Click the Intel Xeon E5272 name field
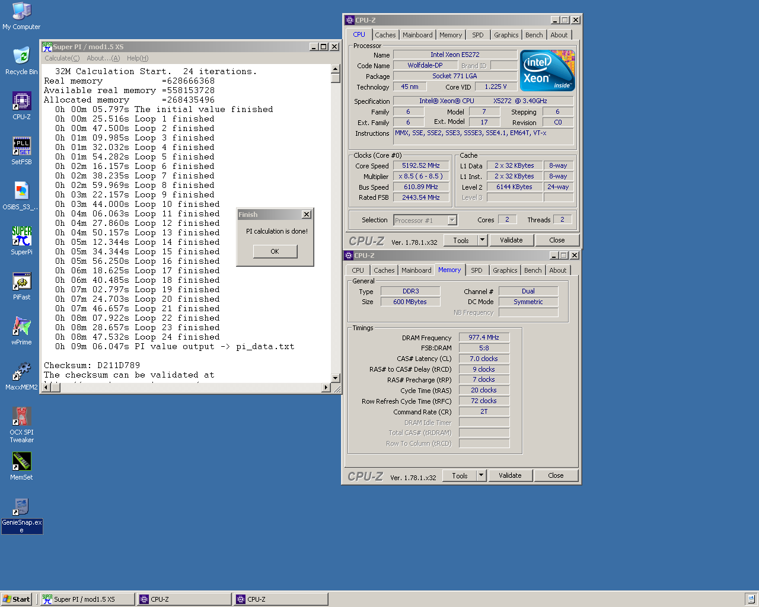The image size is (759, 607). tap(455, 55)
